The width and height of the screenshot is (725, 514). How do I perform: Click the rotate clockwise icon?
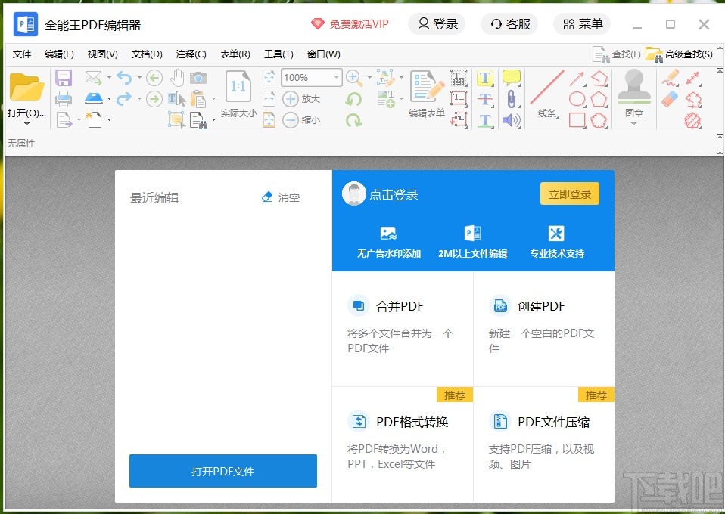point(353,120)
